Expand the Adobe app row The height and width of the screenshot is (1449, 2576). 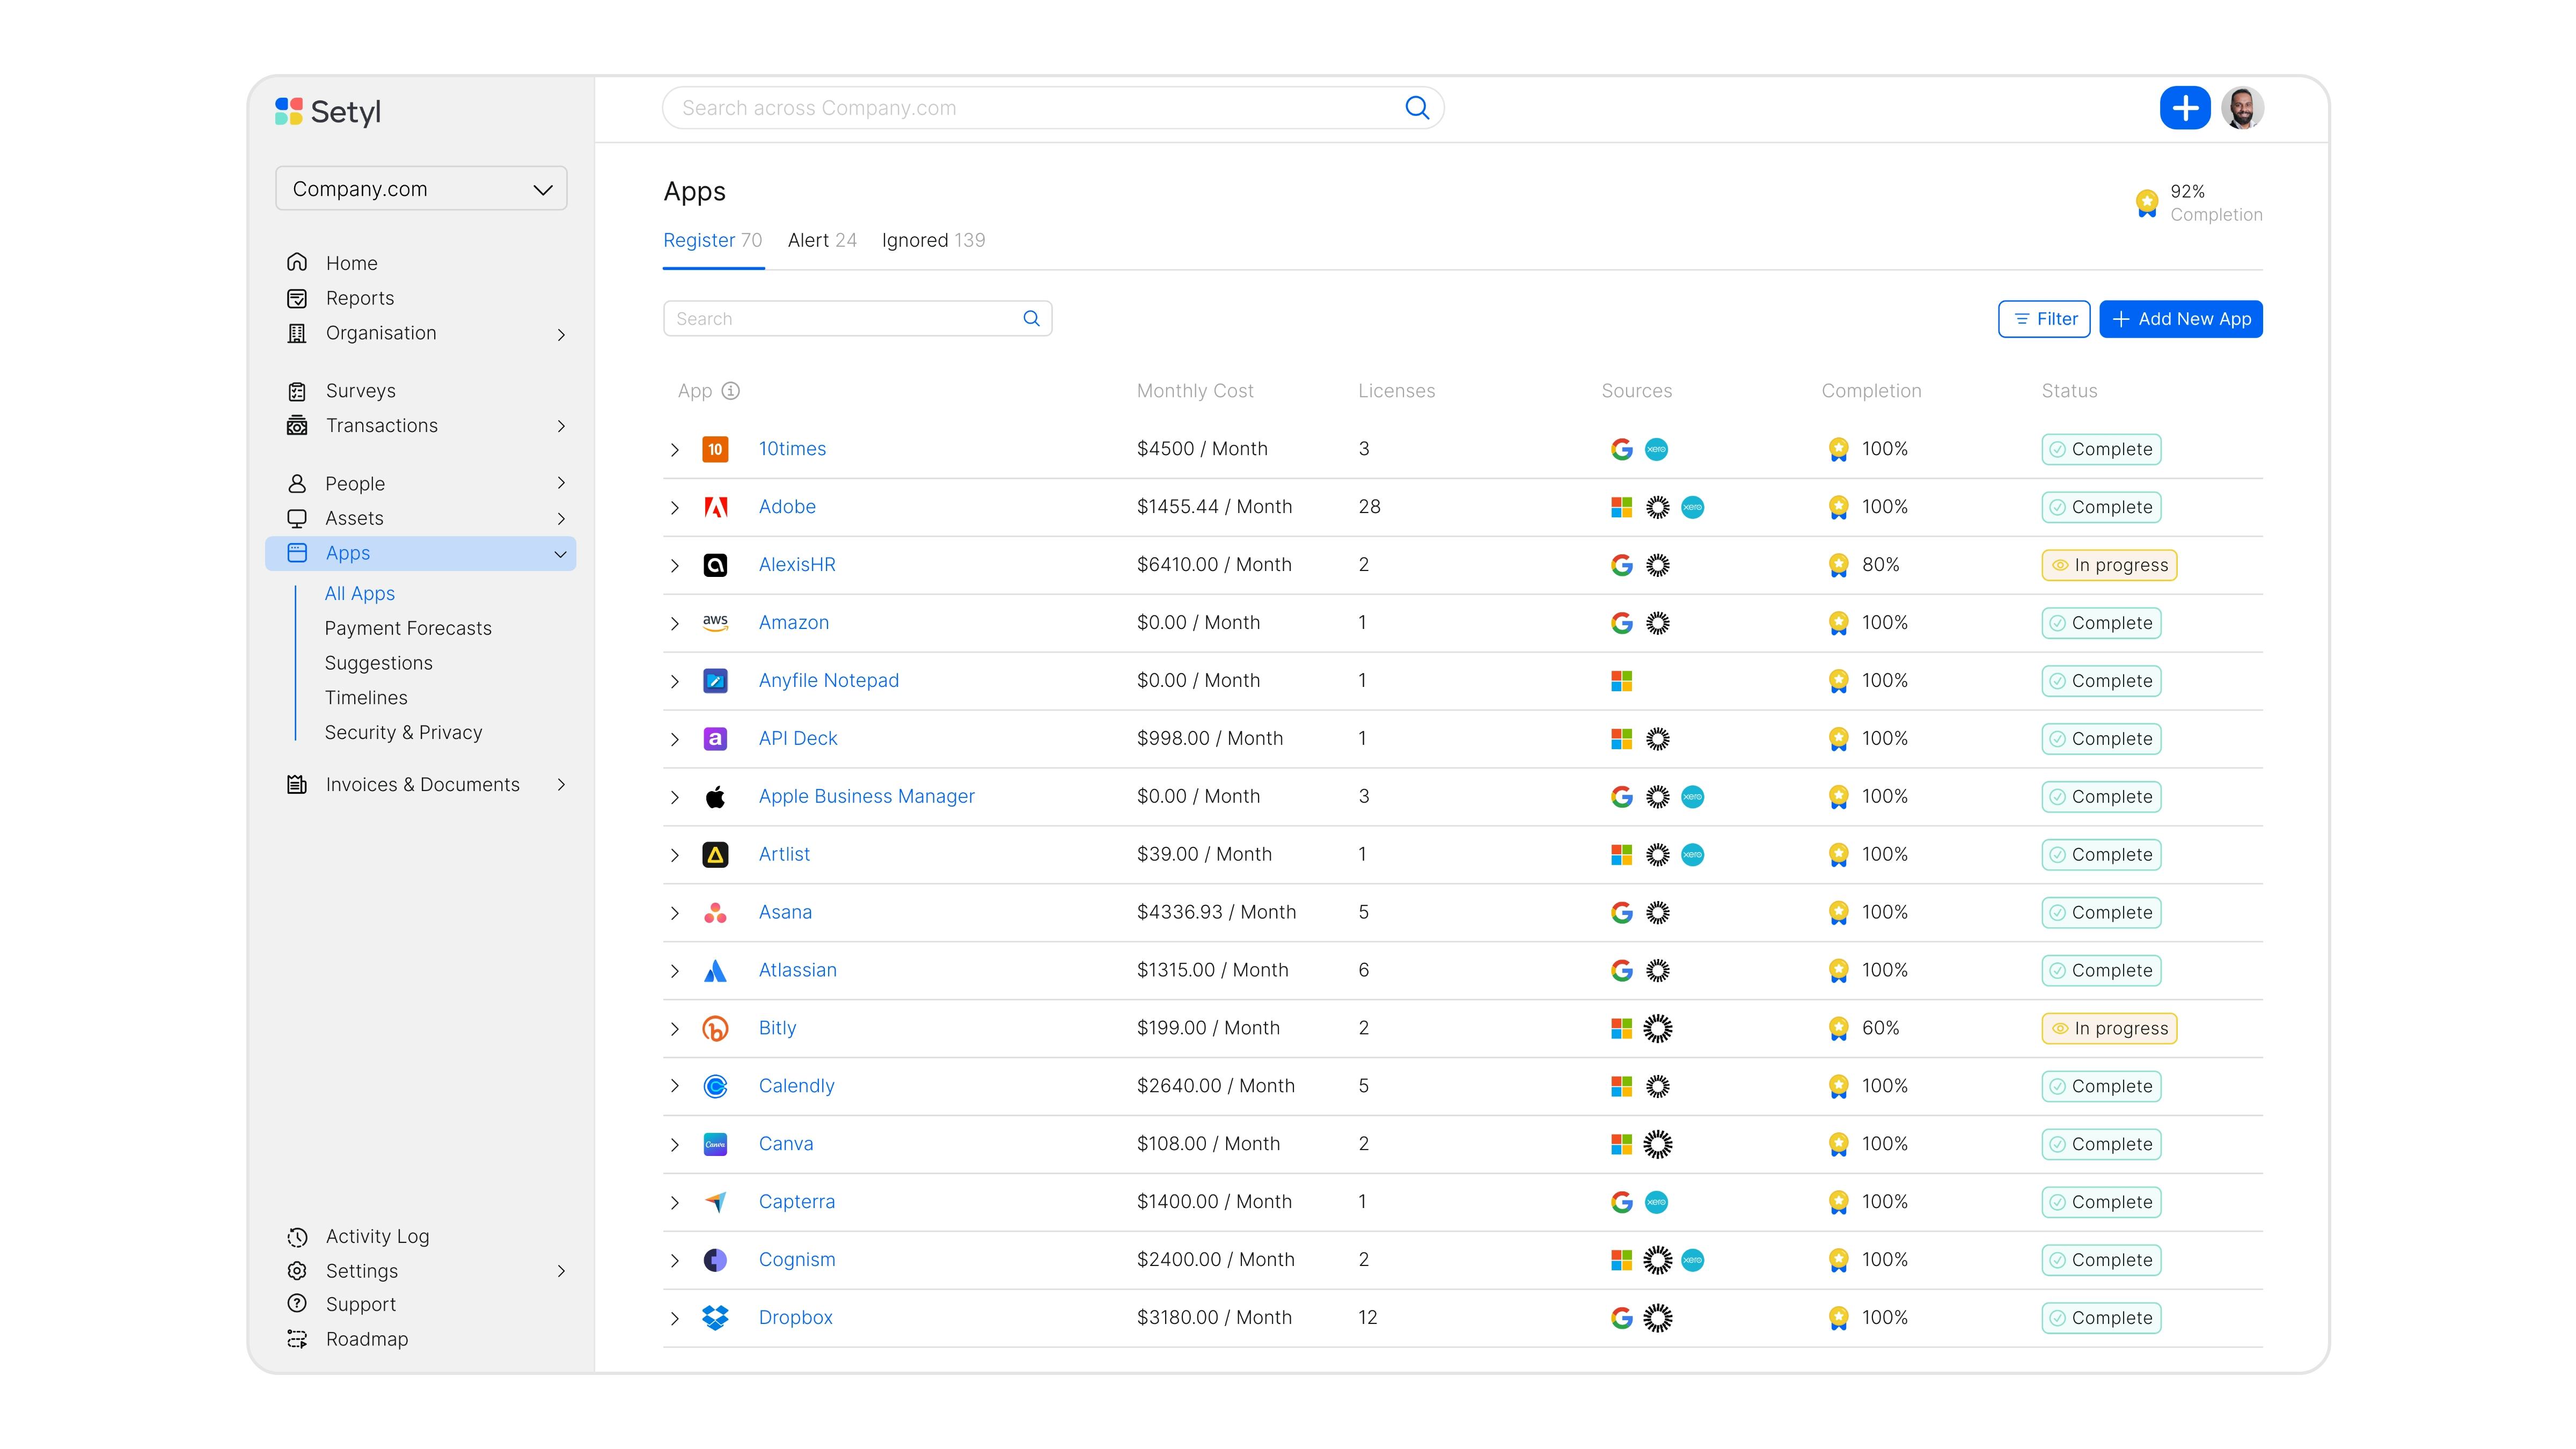click(675, 508)
